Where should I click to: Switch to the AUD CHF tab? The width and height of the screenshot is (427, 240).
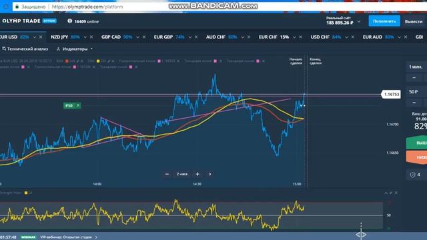222,37
